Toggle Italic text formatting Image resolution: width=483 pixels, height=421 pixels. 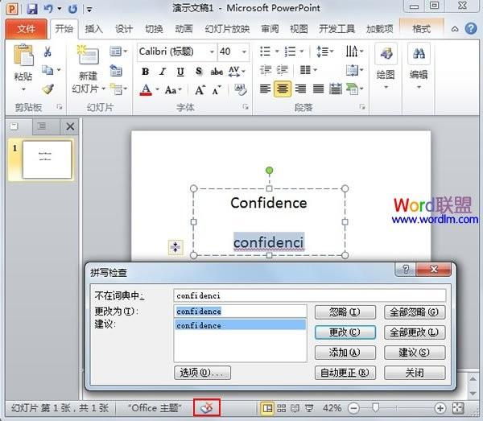coord(163,72)
